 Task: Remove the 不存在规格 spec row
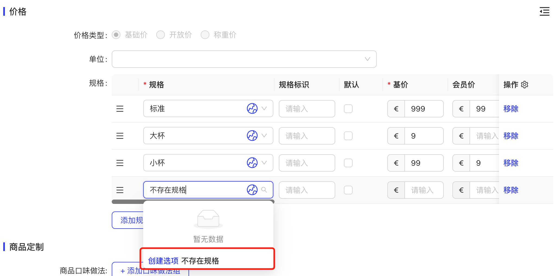(511, 190)
